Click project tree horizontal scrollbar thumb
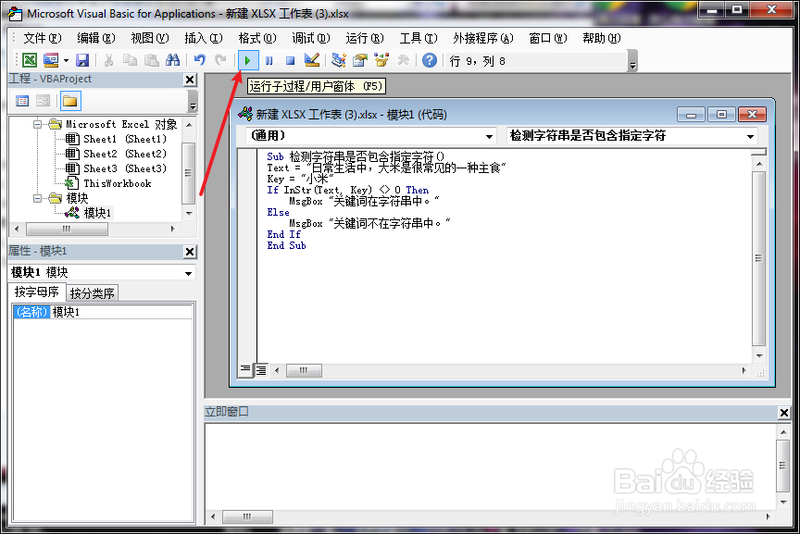800x534 pixels. 67,229
